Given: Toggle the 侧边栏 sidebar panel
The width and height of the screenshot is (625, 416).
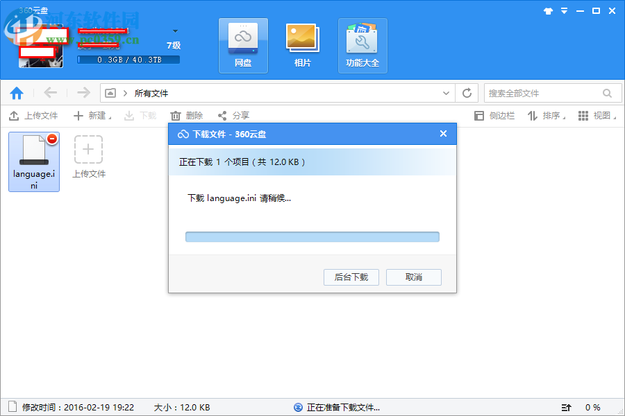Looking at the screenshot, I should coord(494,115).
